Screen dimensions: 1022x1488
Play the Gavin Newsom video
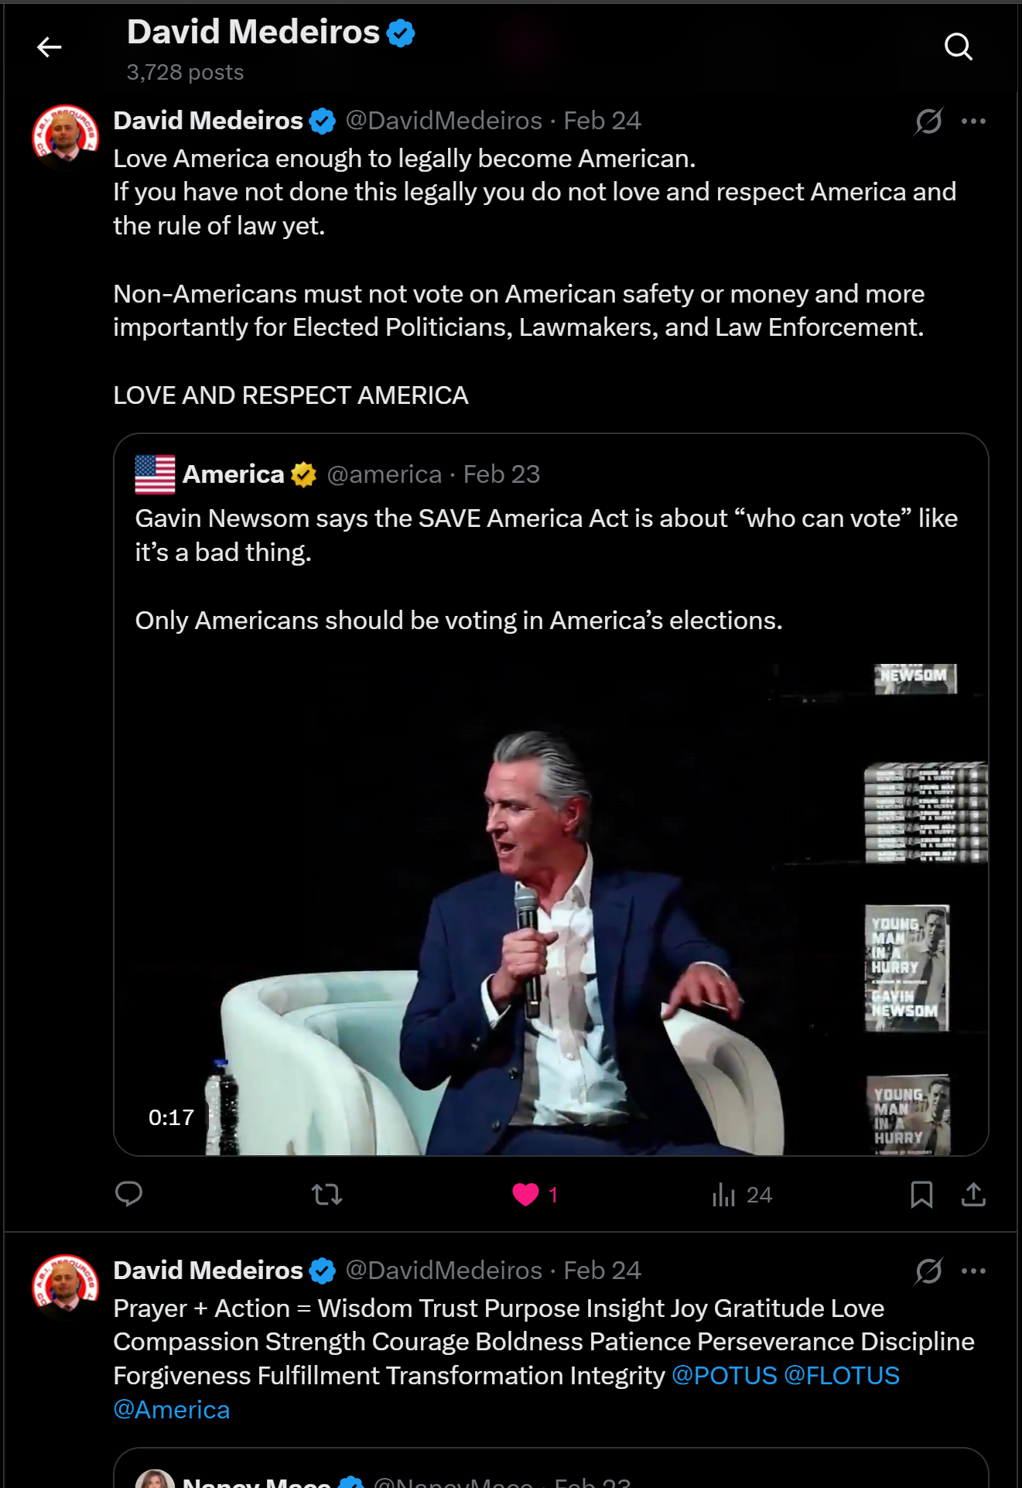pos(551,909)
